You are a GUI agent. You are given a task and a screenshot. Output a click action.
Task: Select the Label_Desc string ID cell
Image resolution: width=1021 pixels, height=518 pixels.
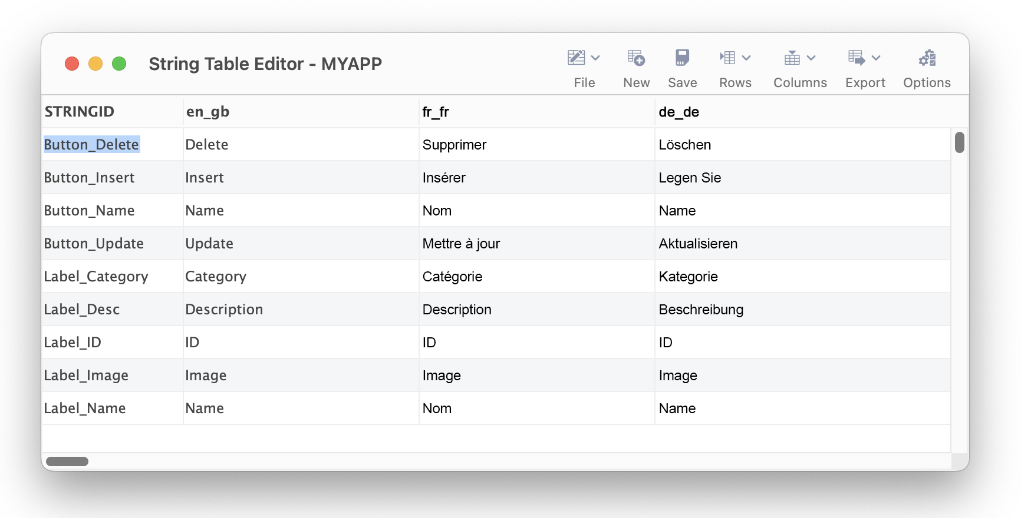[113, 309]
